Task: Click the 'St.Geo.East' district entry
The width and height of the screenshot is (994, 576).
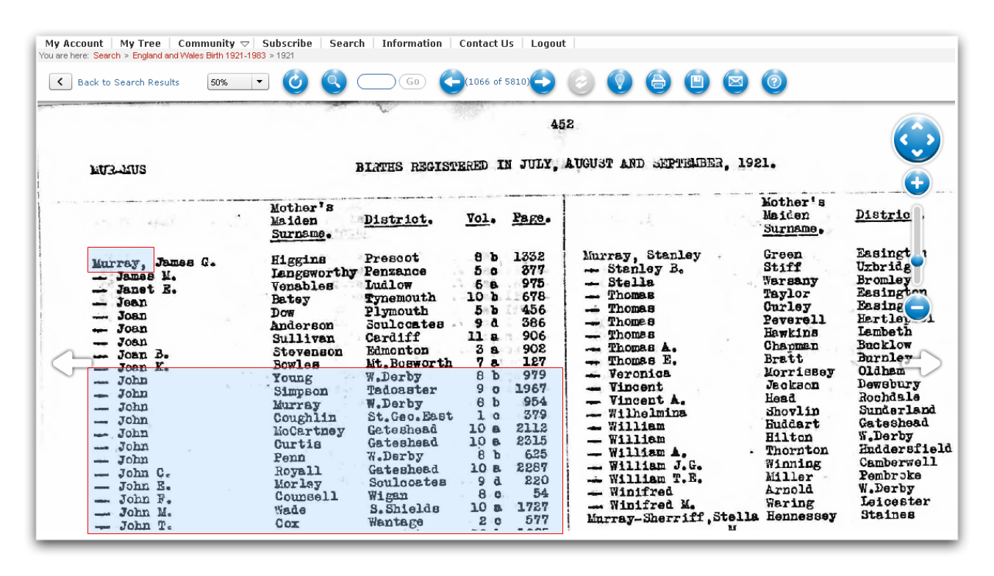Action: pos(410,417)
